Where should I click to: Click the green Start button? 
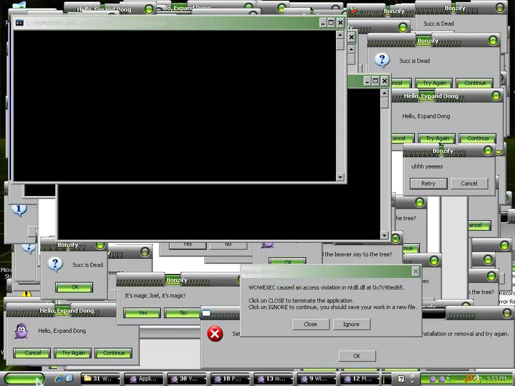(24, 379)
